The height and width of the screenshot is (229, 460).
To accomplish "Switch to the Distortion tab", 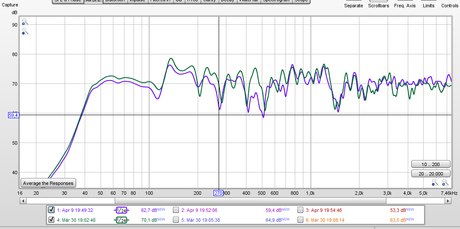I will pos(115,1).
